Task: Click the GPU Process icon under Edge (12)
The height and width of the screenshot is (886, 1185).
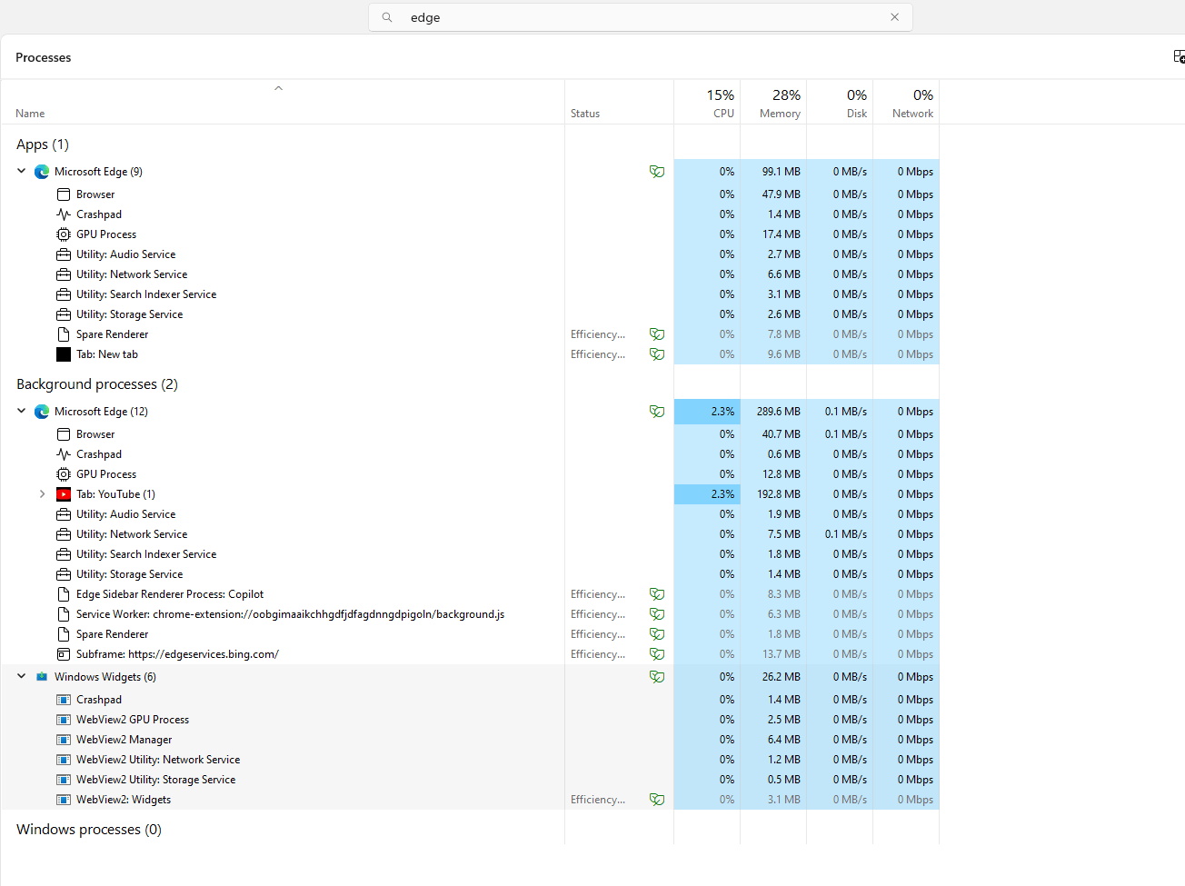Action: click(64, 474)
